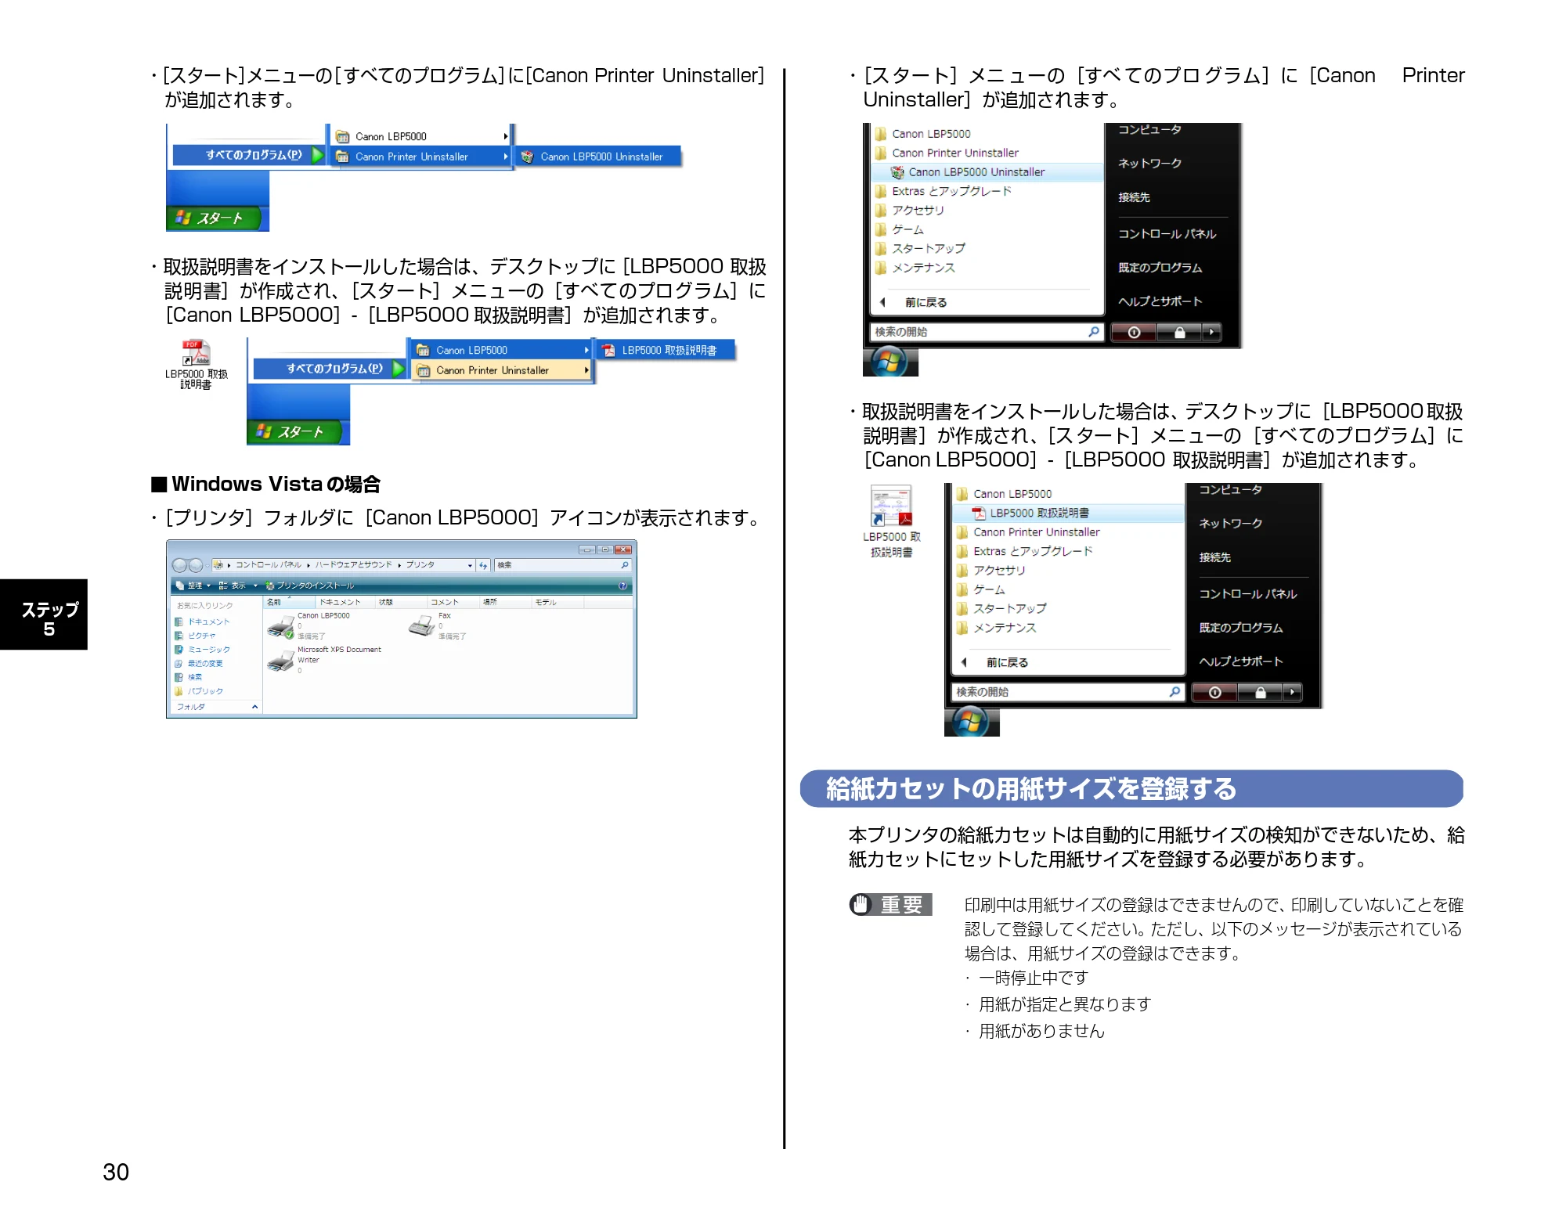Open shutdown options arrow in Uninstaller Vista menu

[x=1211, y=333]
